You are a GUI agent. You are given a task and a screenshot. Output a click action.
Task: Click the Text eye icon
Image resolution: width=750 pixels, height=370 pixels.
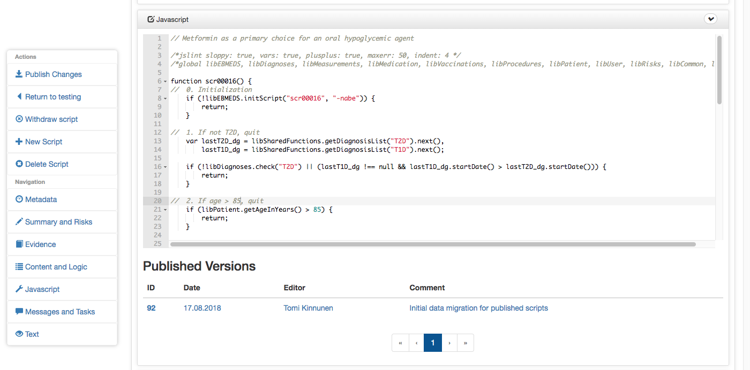(19, 334)
